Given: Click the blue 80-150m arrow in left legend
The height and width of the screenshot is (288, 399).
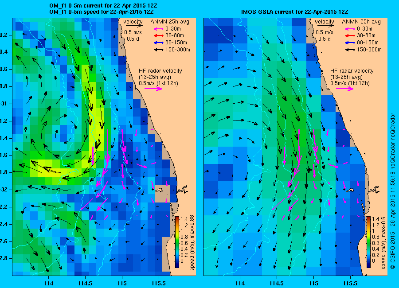Looking at the screenshot, I should click(x=159, y=43).
